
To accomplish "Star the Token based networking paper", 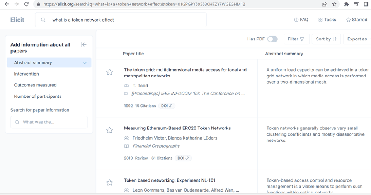I will click(x=109, y=182).
